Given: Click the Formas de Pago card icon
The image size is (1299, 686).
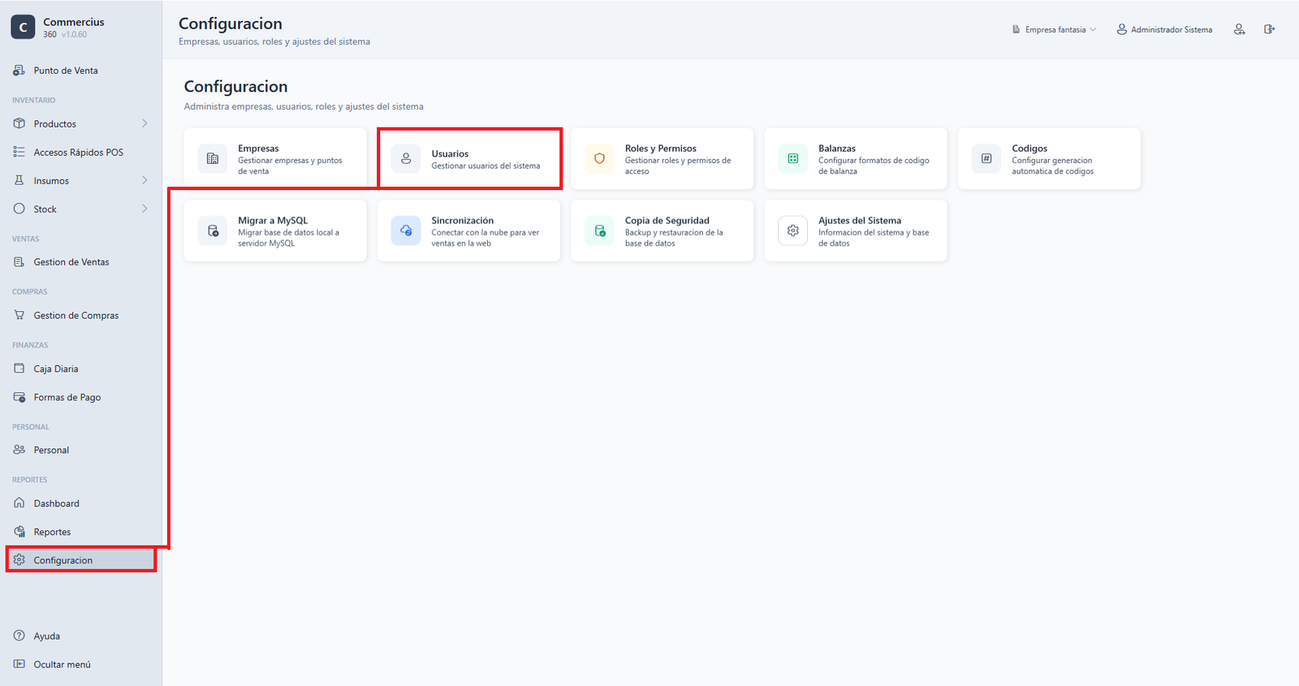Looking at the screenshot, I should pyautogui.click(x=19, y=397).
